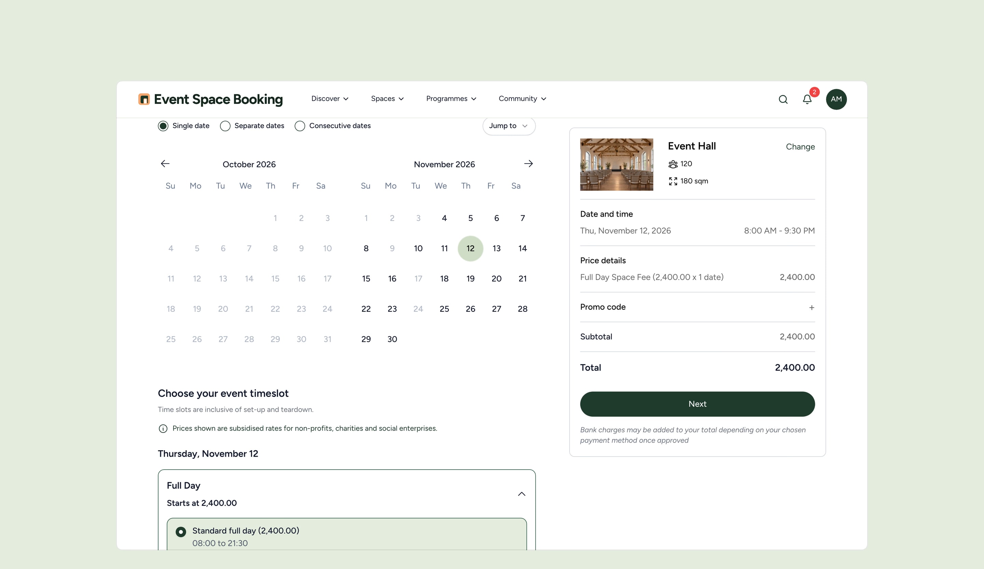Select November 7 in the calendar
This screenshot has height=569, width=984.
pyautogui.click(x=522, y=218)
